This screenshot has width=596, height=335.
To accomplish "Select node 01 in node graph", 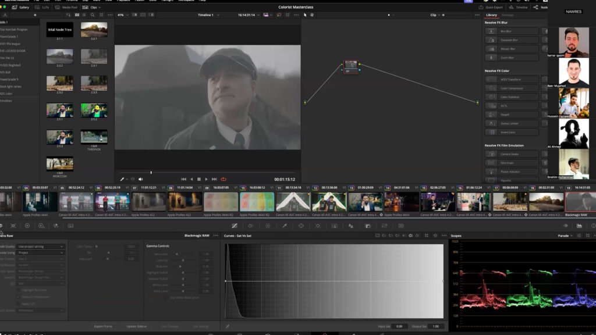I will (x=351, y=66).
